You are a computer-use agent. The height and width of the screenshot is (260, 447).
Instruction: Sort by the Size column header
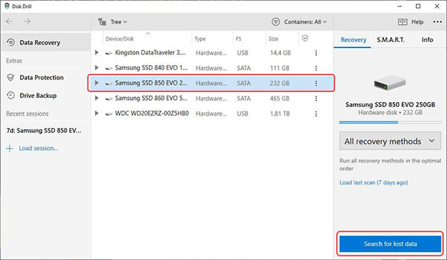pos(273,39)
